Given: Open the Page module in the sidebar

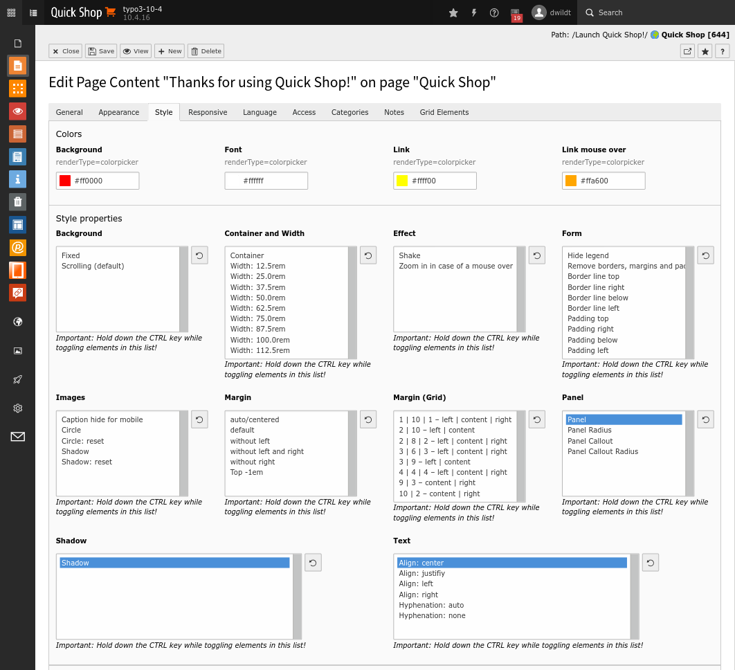Looking at the screenshot, I should (x=18, y=66).
